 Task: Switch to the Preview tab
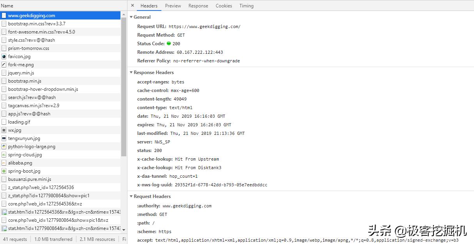click(173, 5)
